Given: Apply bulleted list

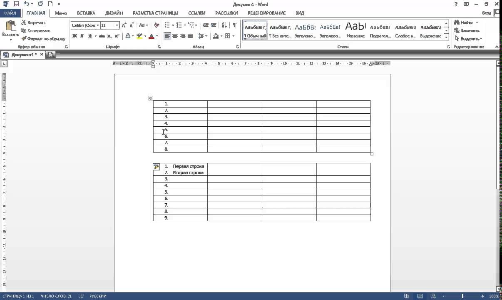Looking at the screenshot, I should click(167, 25).
